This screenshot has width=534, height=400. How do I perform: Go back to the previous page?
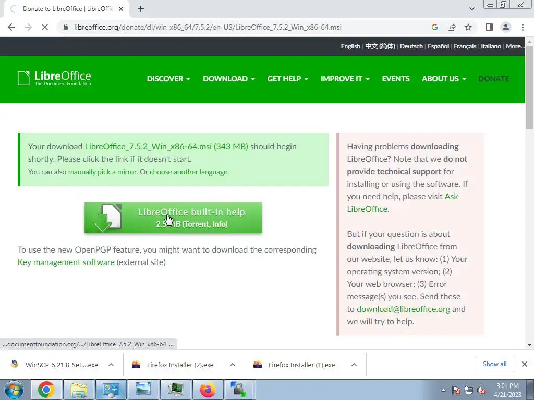tap(11, 27)
